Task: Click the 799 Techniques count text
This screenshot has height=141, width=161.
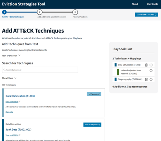Action: pyautogui.click(x=9, y=85)
